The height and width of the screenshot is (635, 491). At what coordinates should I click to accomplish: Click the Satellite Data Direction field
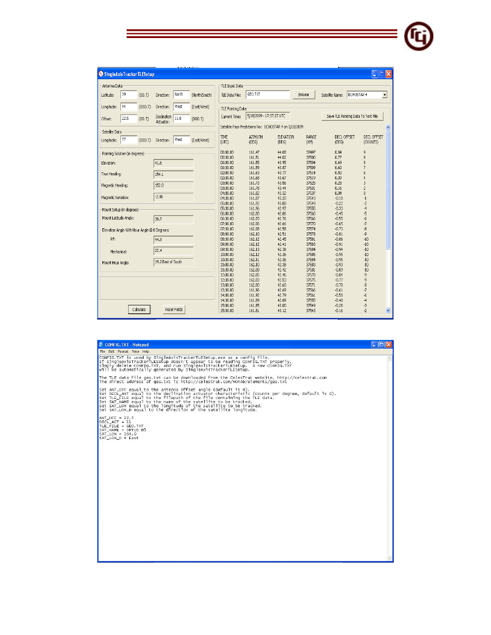[182, 140]
